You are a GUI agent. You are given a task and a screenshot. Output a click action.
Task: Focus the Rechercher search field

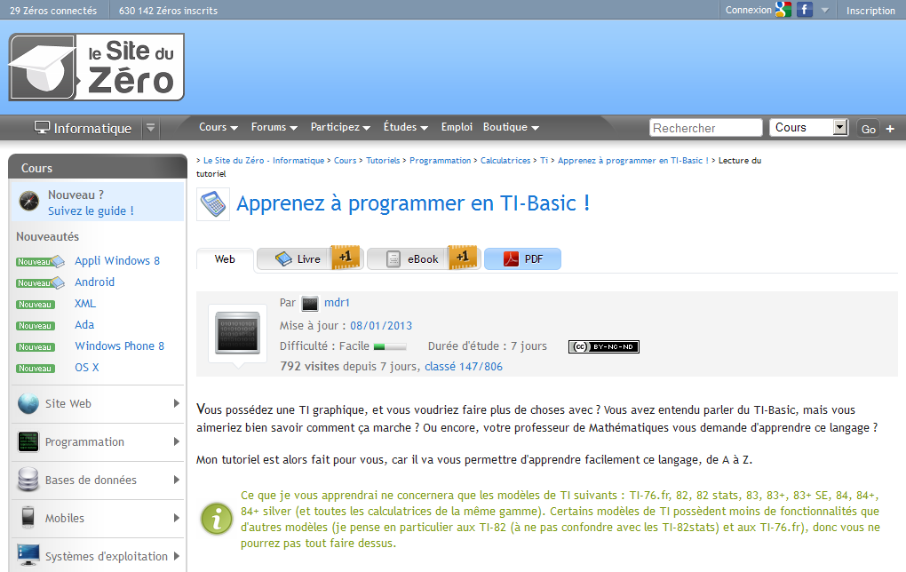tap(705, 128)
